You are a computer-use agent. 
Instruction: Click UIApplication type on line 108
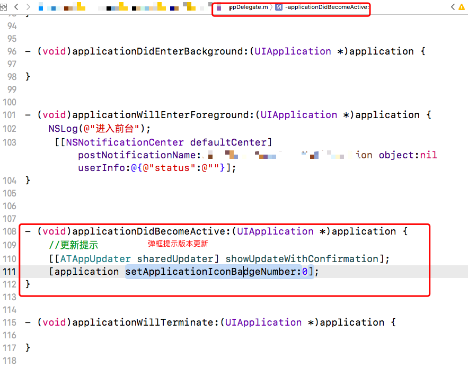point(275,231)
